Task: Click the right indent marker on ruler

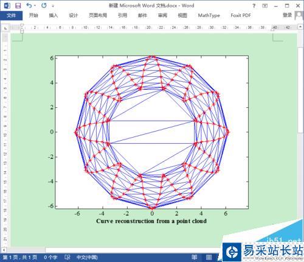Action: click(x=272, y=30)
